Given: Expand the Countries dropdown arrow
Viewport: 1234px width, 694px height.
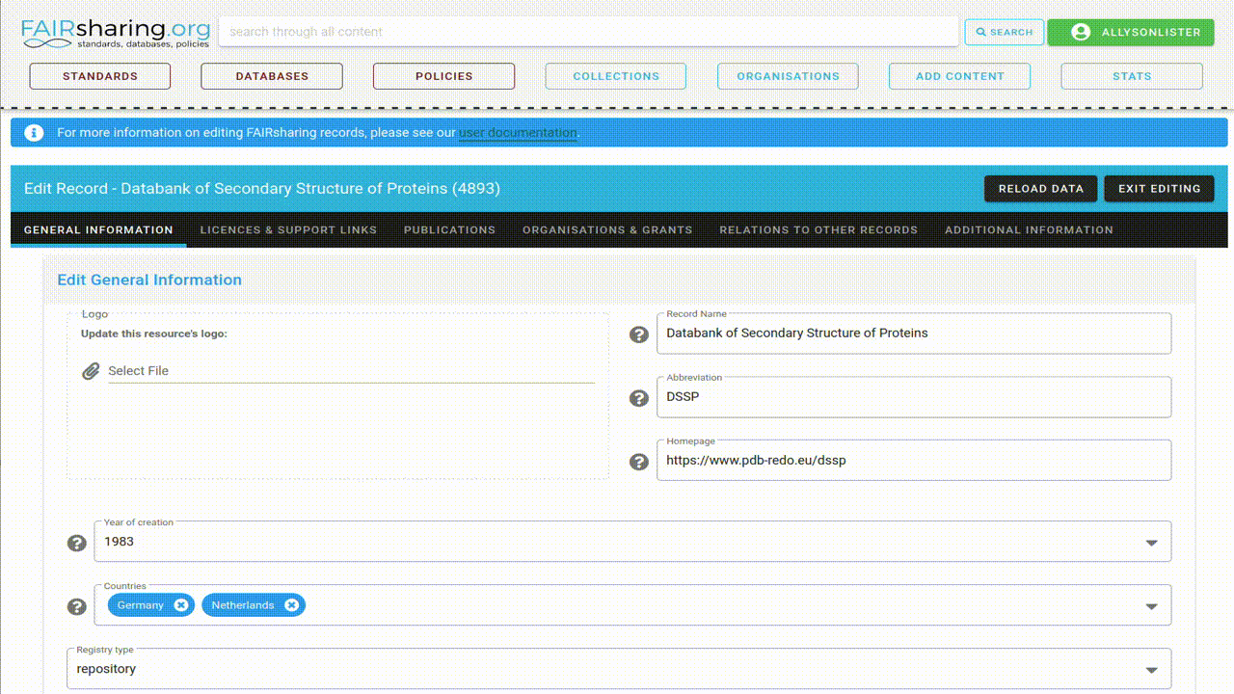Looking at the screenshot, I should click(1151, 606).
